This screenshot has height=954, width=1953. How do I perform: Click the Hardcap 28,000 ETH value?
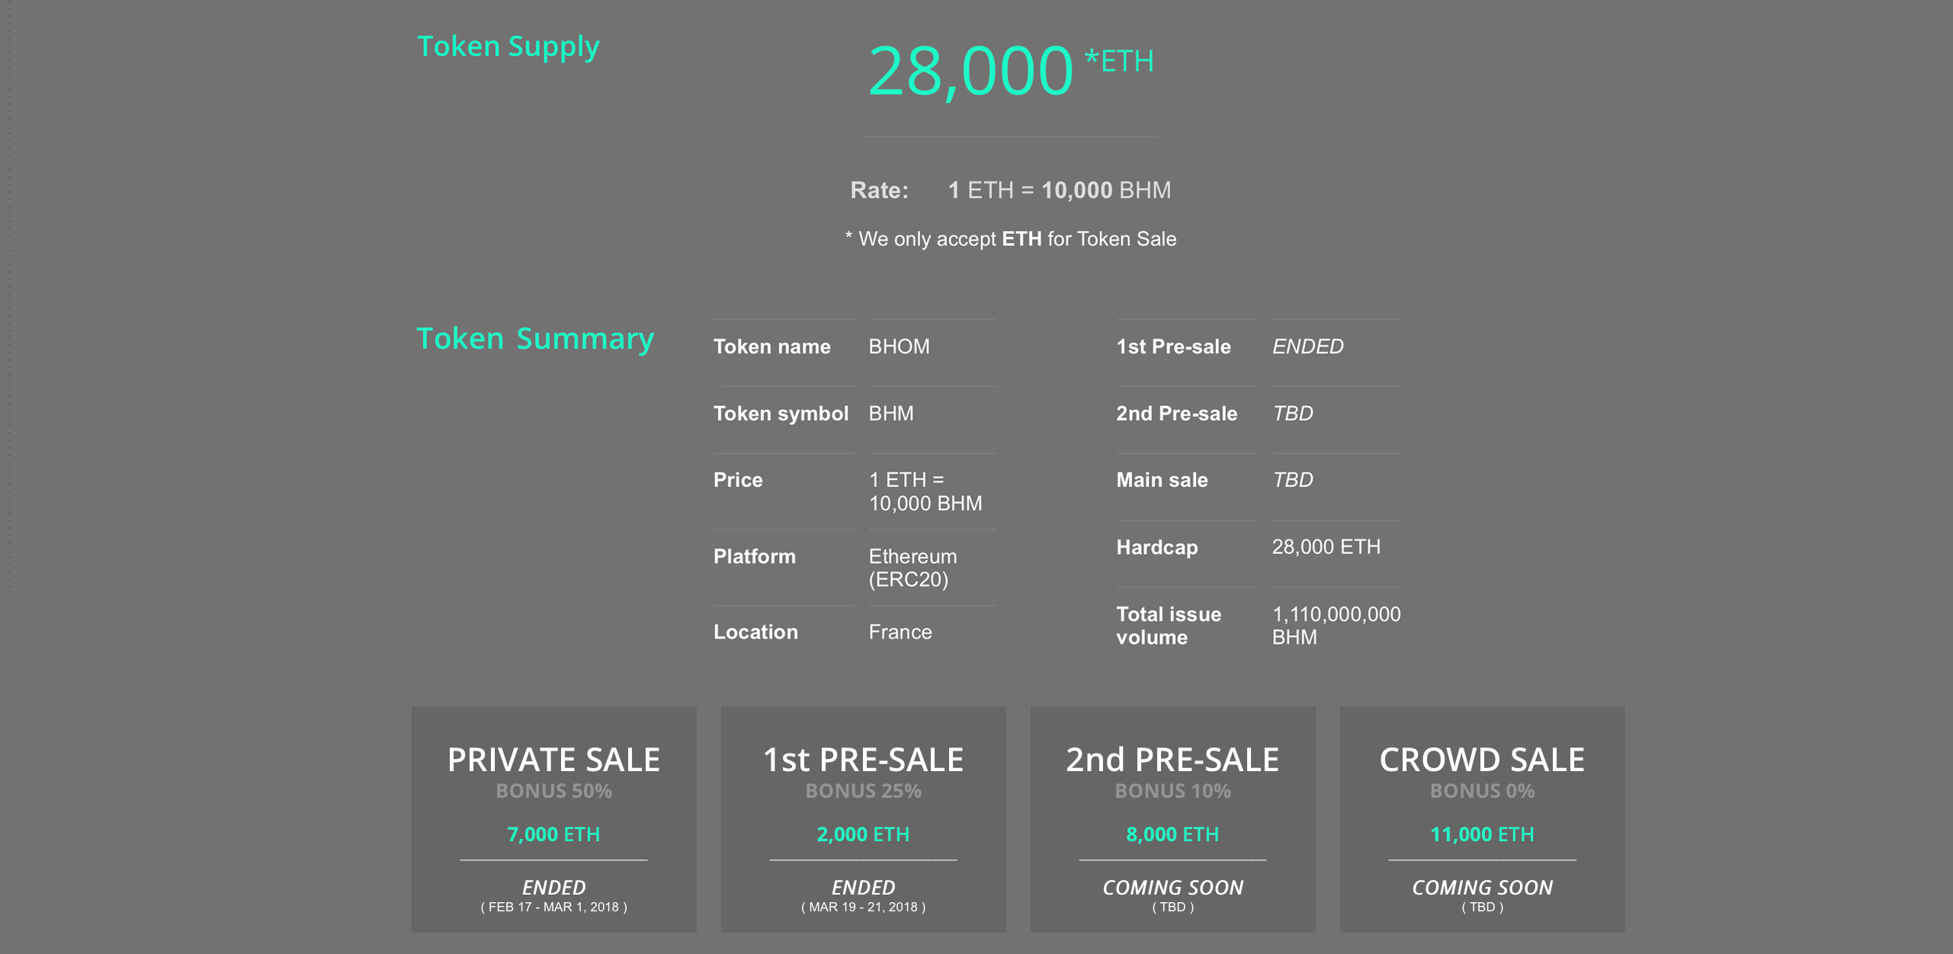pos(1326,547)
